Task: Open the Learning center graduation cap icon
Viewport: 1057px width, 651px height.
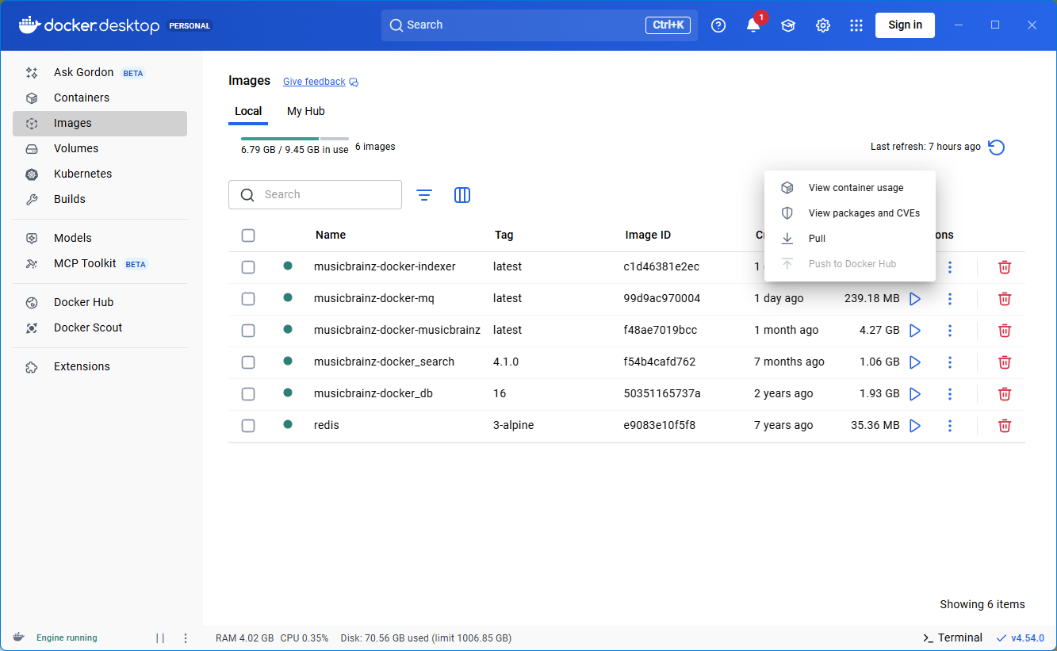Action: tap(787, 25)
